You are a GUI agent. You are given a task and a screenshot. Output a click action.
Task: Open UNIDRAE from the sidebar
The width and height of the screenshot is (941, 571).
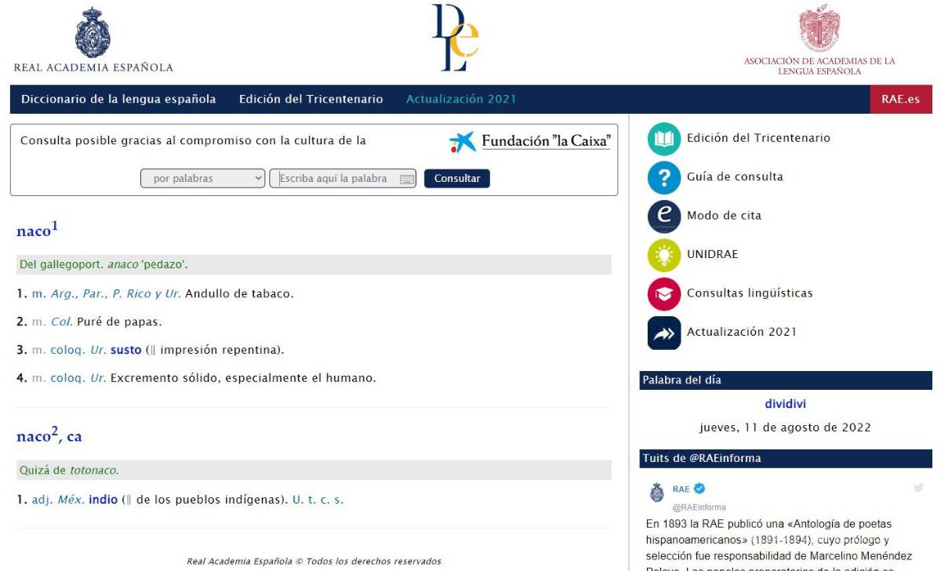click(x=663, y=254)
